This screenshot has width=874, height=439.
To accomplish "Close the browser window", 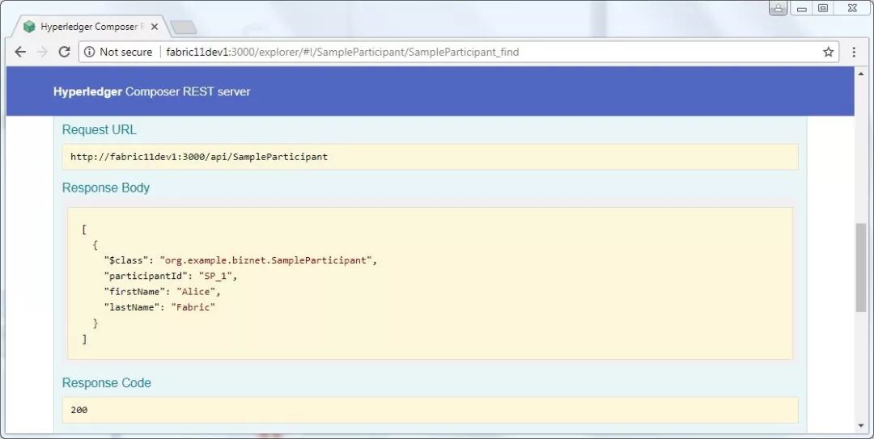I will coord(852,8).
